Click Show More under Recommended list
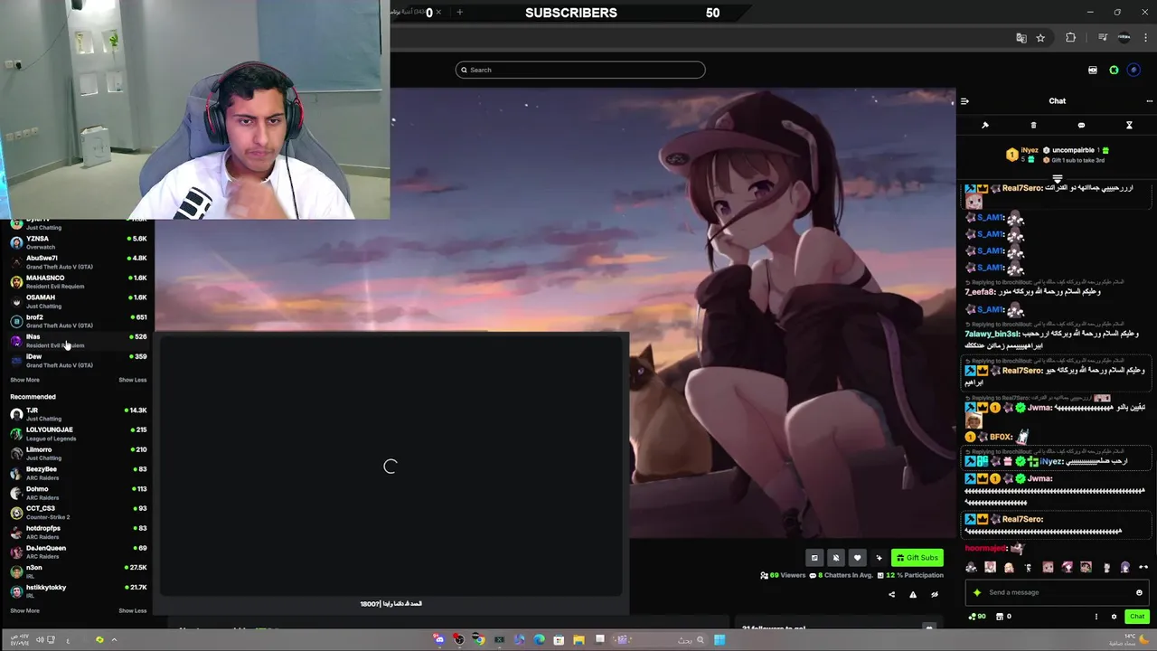Image resolution: width=1157 pixels, height=651 pixels. point(24,610)
